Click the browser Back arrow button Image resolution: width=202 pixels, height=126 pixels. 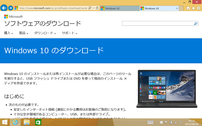4,8
